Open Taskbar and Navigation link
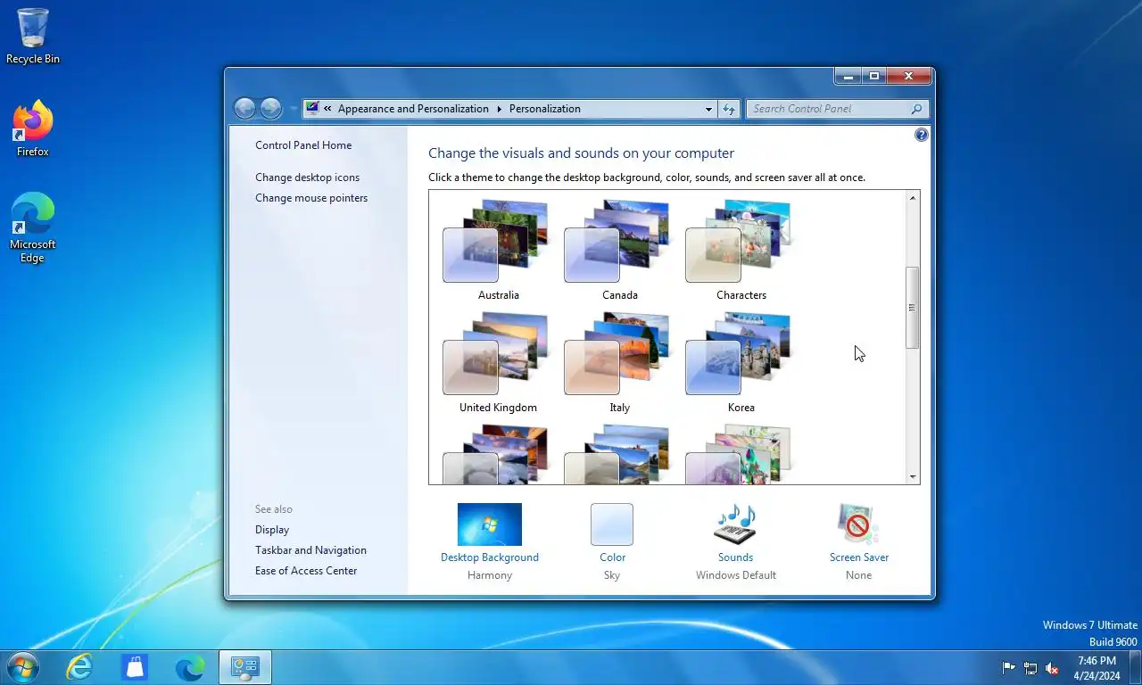Viewport: 1142px width, 685px height. [x=310, y=550]
